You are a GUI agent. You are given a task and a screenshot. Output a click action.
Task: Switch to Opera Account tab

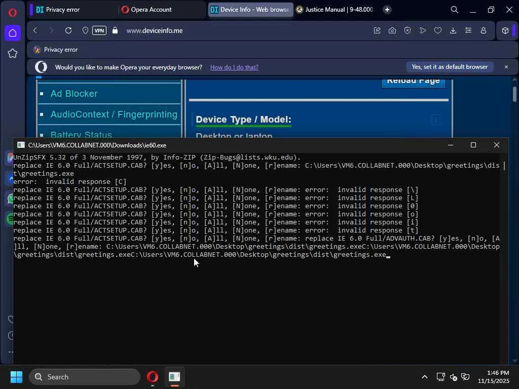[x=162, y=10]
